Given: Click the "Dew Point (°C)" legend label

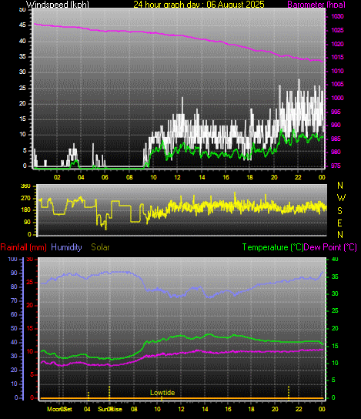Looking at the screenshot, I should (x=330, y=247).
